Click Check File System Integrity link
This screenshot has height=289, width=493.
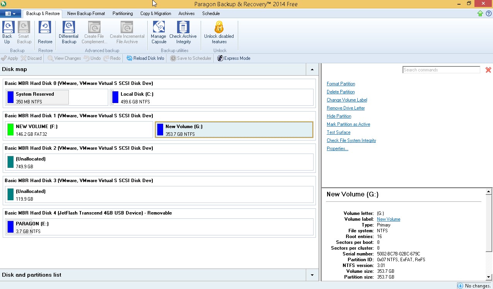351,140
